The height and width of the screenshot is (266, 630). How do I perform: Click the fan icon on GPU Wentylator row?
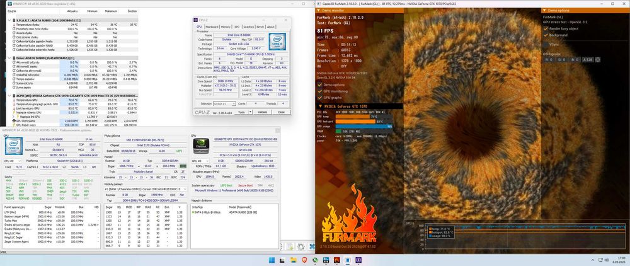[x=14, y=120]
